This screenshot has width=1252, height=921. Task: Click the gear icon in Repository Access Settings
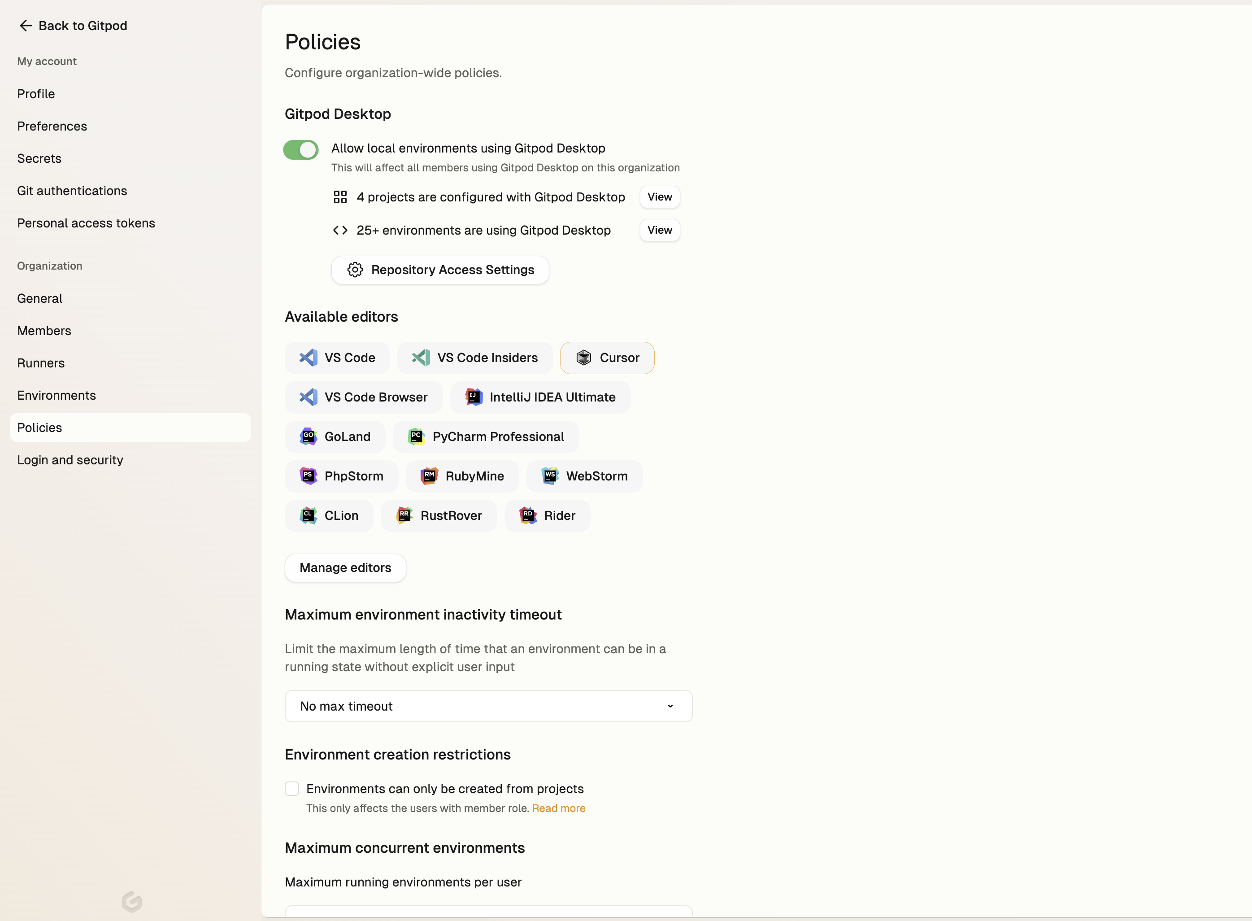pyautogui.click(x=355, y=270)
